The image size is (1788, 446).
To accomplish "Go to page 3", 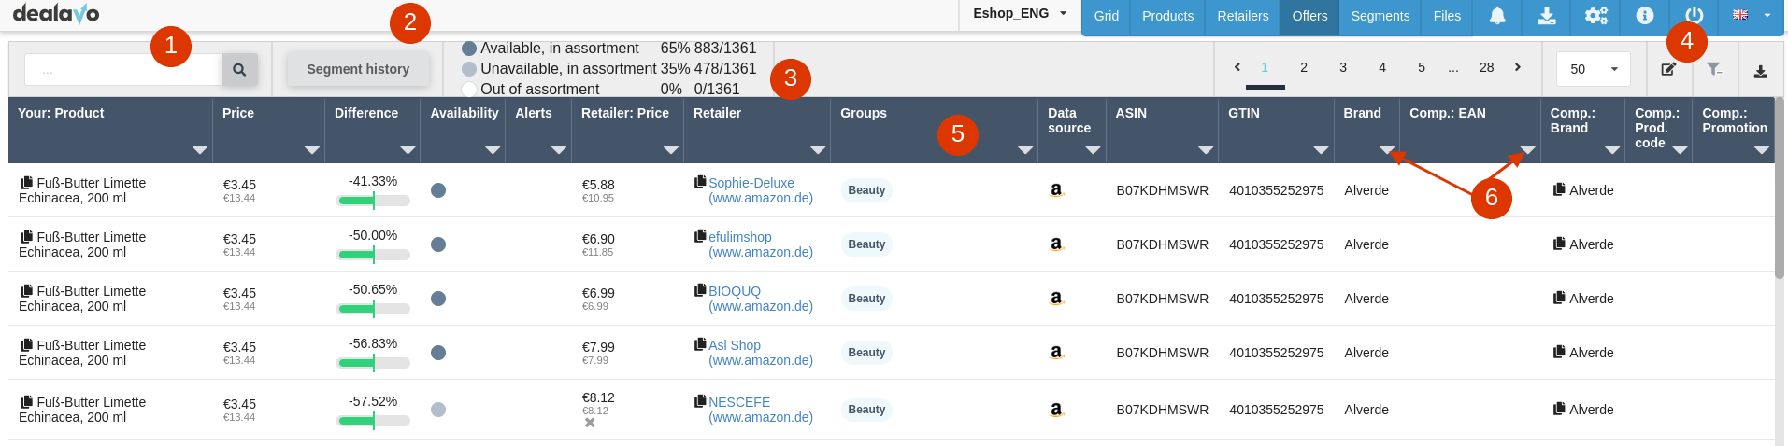I will pyautogui.click(x=1343, y=67).
